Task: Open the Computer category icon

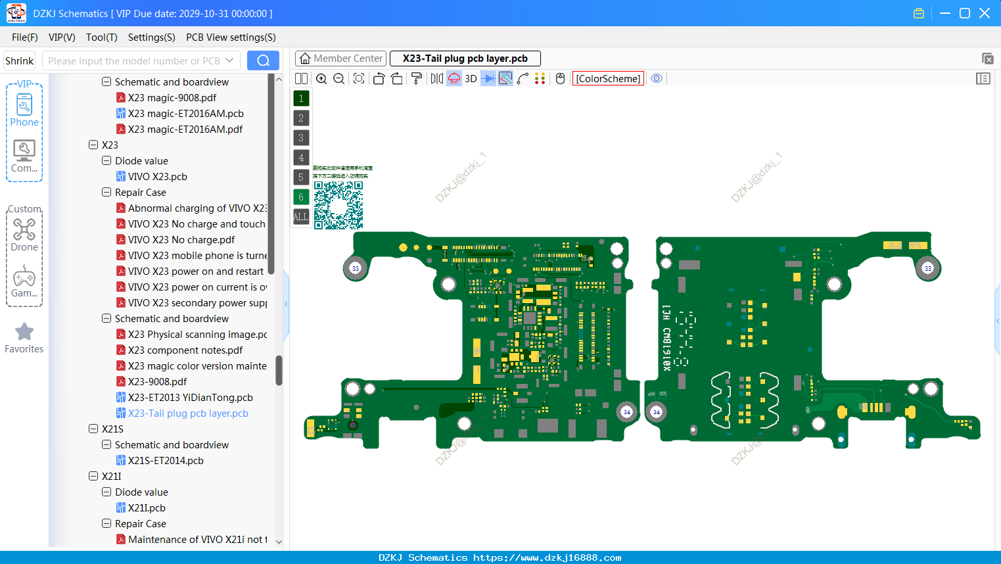Action: coord(24,156)
